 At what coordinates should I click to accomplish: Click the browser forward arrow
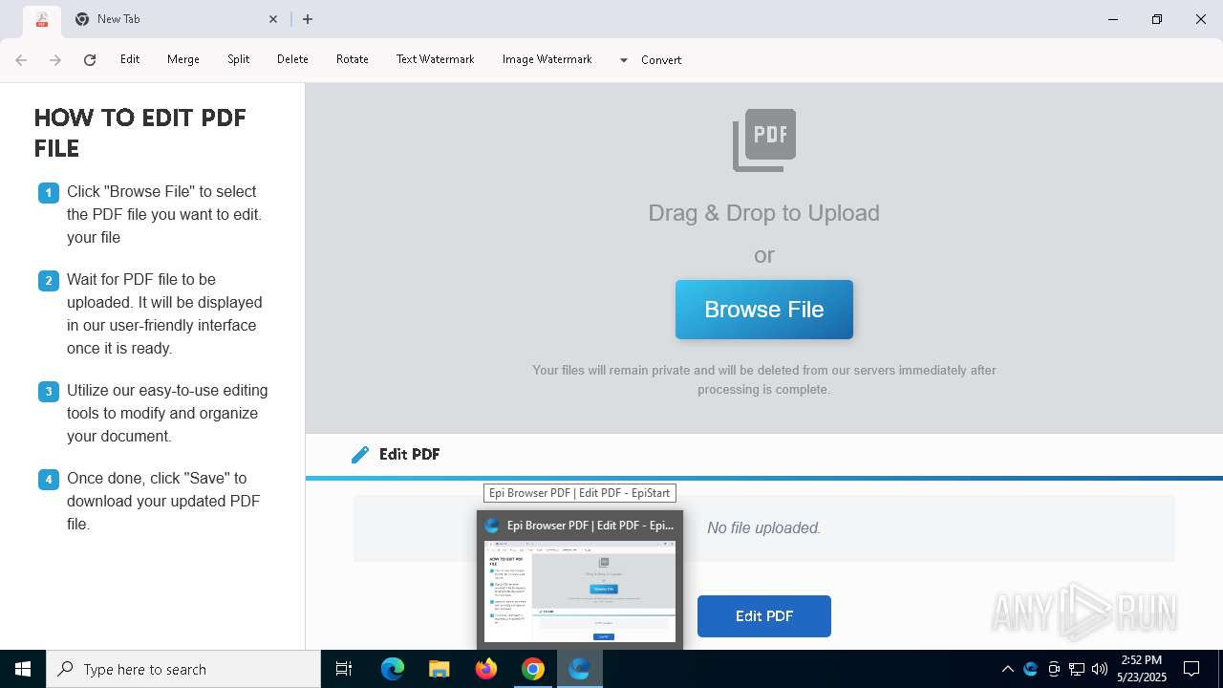tap(55, 60)
